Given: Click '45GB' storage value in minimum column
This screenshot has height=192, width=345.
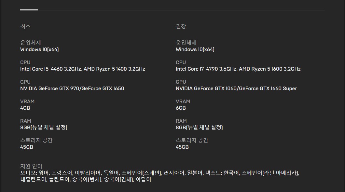Looking at the screenshot, I should [x=27, y=147].
